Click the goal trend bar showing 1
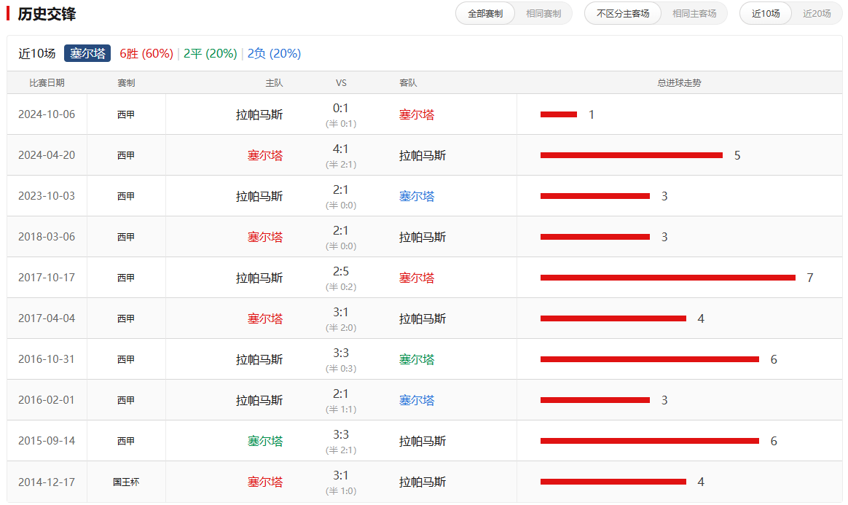 pos(560,114)
